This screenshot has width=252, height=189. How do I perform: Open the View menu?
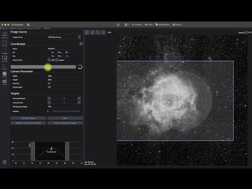(x=149, y=25)
